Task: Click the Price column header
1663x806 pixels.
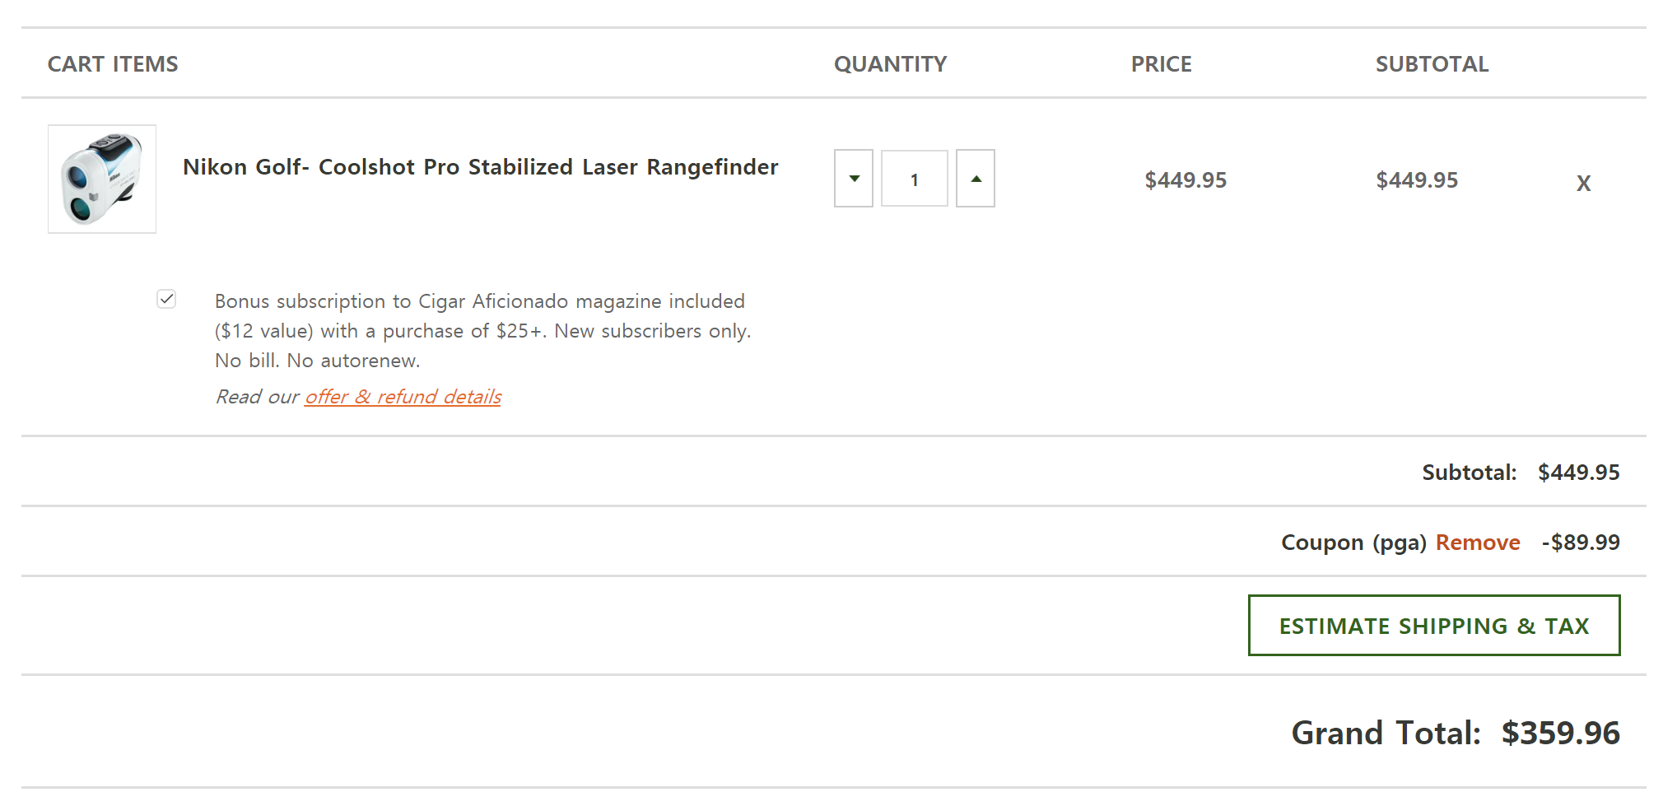Action: coord(1161,64)
